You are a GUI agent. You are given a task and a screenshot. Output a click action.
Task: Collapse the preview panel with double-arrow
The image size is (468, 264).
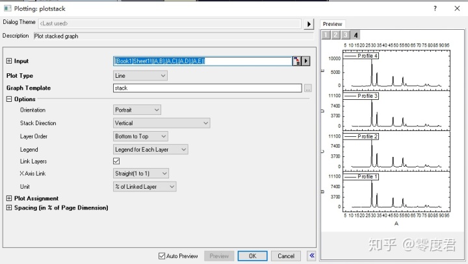tap(312, 256)
